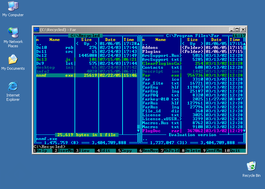This screenshot has width=265, height=189.
Task: Select the Macros txt file
Action: coord(192,127)
